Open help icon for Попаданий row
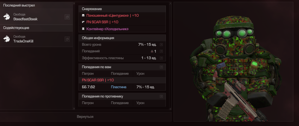This screenshot has height=126, width=299. coord(161,51)
